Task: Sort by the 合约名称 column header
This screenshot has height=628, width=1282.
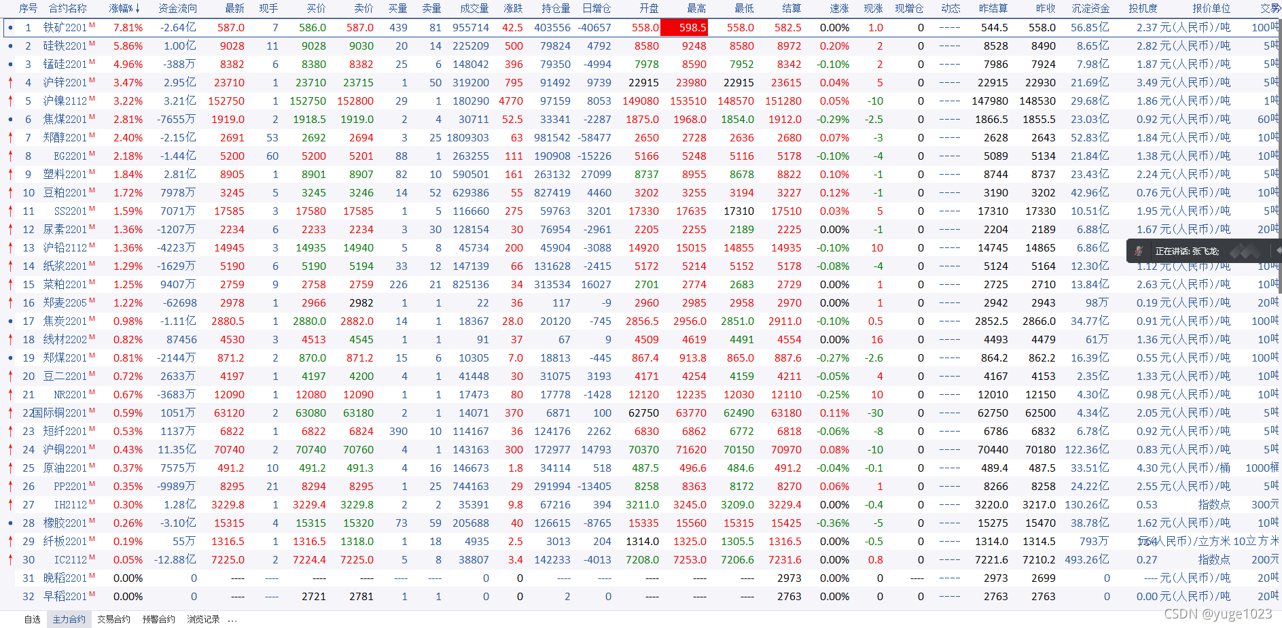Action: [68, 8]
